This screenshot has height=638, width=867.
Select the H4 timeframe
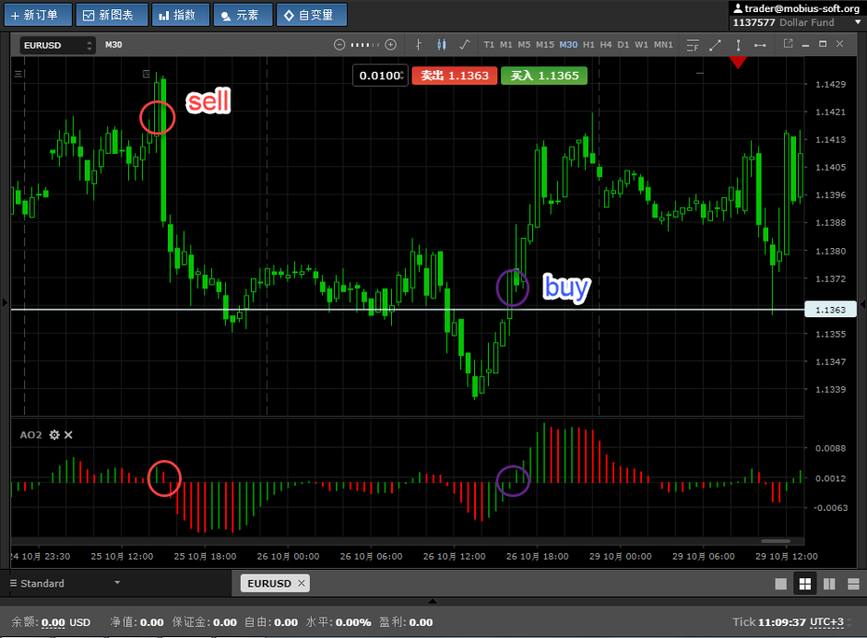pyautogui.click(x=606, y=44)
